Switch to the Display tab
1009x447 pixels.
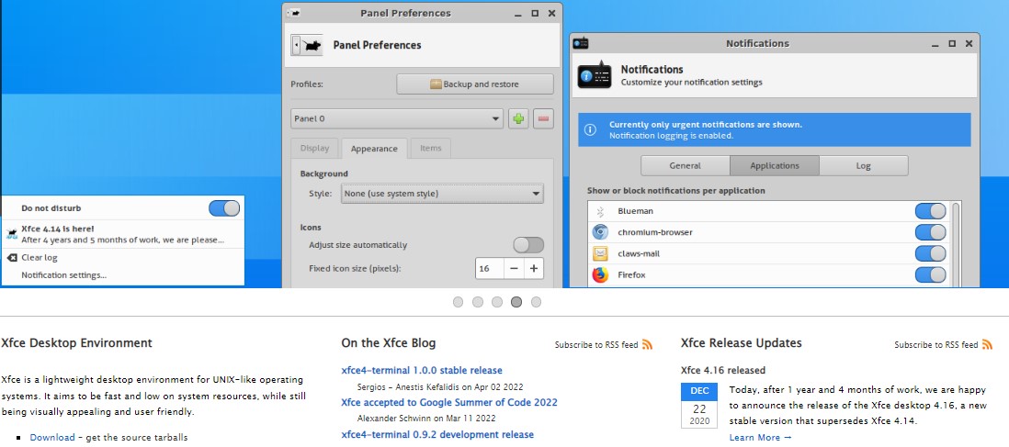314,149
